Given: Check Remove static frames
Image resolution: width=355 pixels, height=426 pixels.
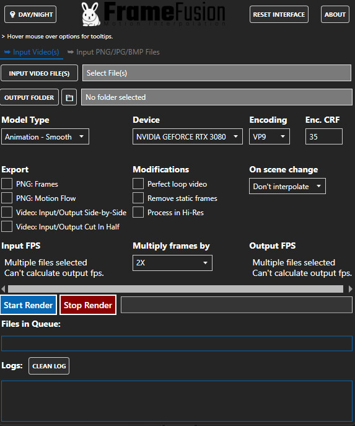Looking at the screenshot, I should click(138, 198).
